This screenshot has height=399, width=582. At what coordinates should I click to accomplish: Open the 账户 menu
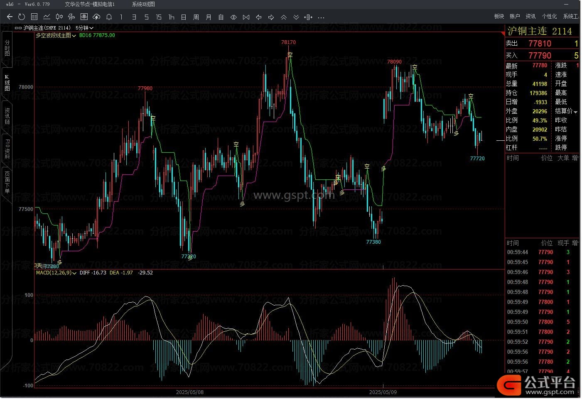(515, 16)
